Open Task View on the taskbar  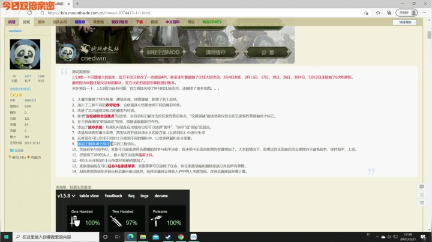coord(118,237)
